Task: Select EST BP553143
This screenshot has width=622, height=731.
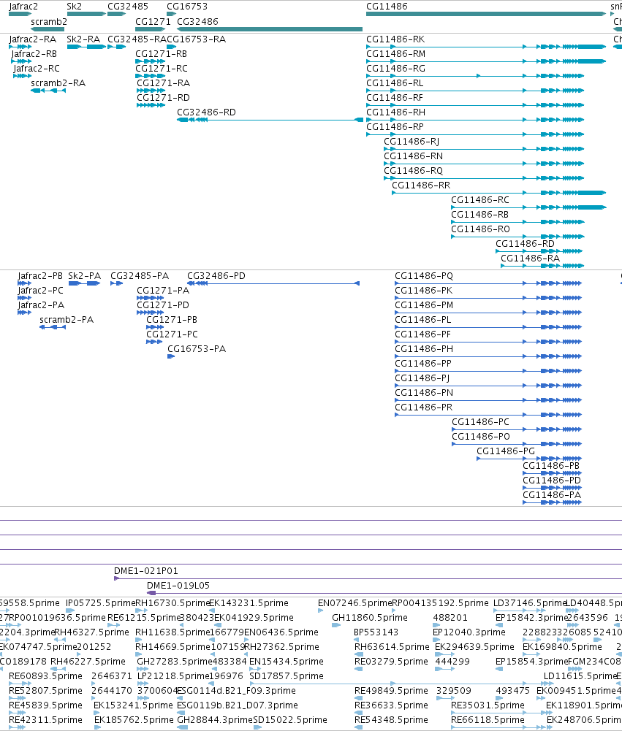Action: (376, 632)
